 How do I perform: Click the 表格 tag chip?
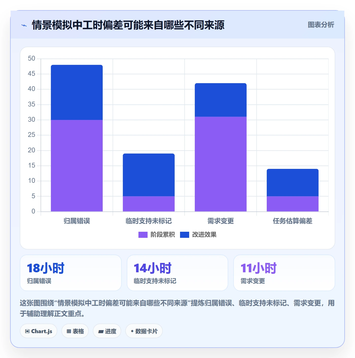coord(75,331)
